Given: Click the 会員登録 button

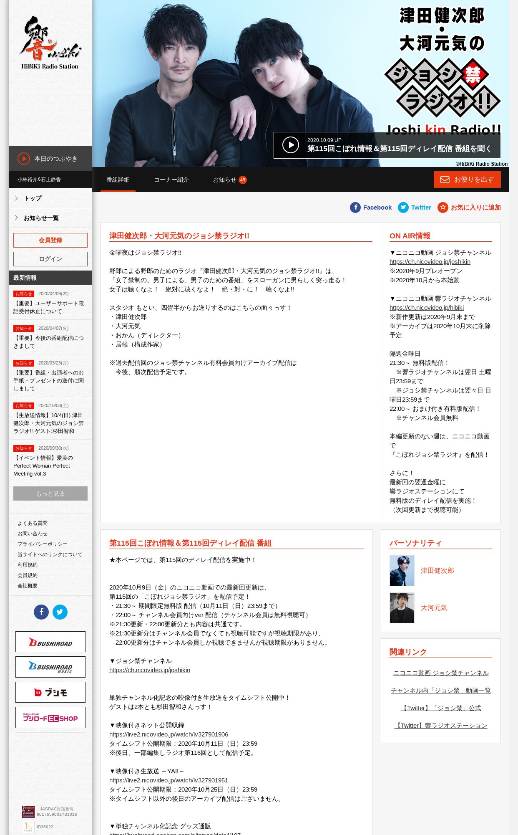Looking at the screenshot, I should tap(50, 240).
